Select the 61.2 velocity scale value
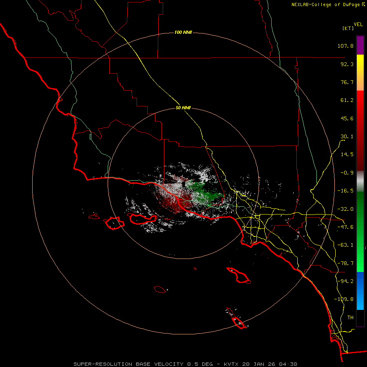This screenshot has width=367, height=367. (347, 100)
